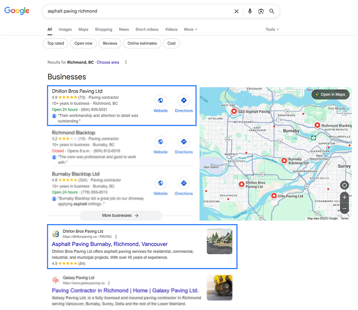Click the More businesses button
Image resolution: width=358 pixels, height=310 pixels.
click(121, 215)
